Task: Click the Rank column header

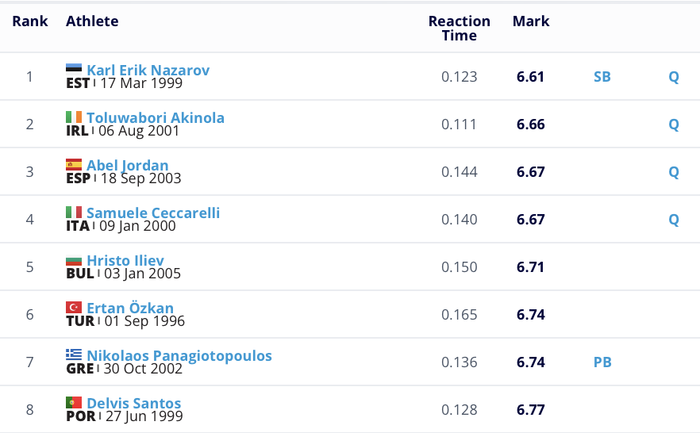Action: tap(30, 21)
